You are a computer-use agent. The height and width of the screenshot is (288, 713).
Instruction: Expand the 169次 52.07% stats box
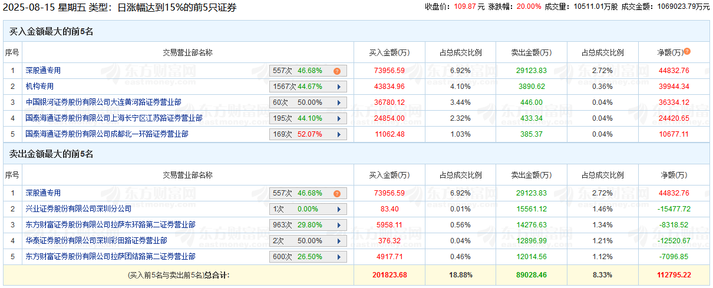point(308,134)
